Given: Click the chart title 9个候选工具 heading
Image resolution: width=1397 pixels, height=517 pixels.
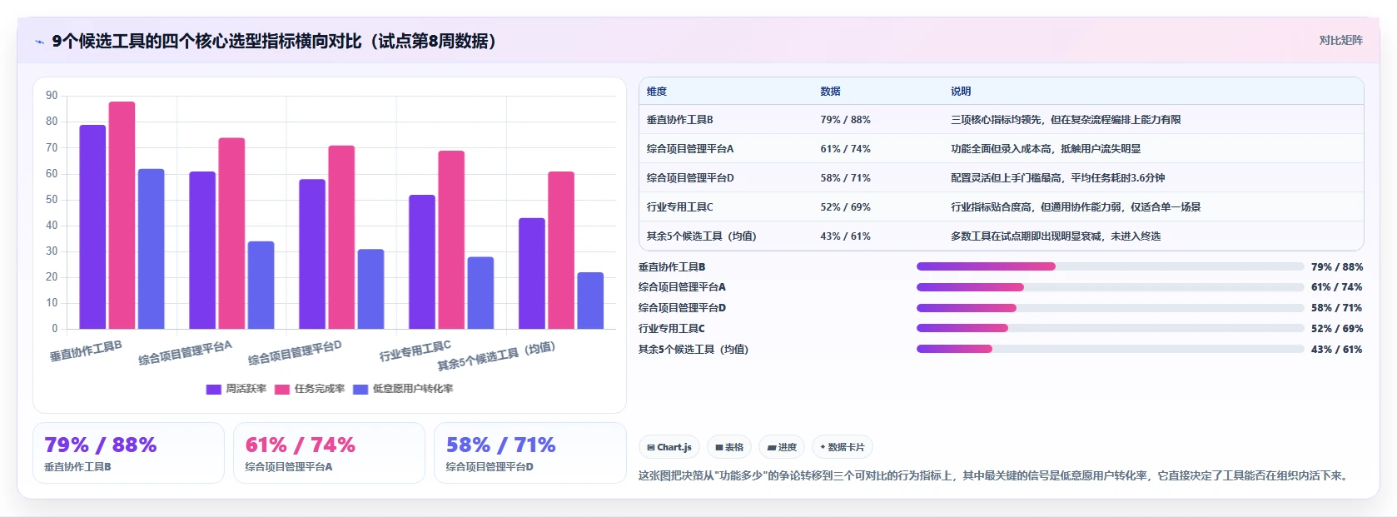Looking at the screenshot, I should 274,41.
